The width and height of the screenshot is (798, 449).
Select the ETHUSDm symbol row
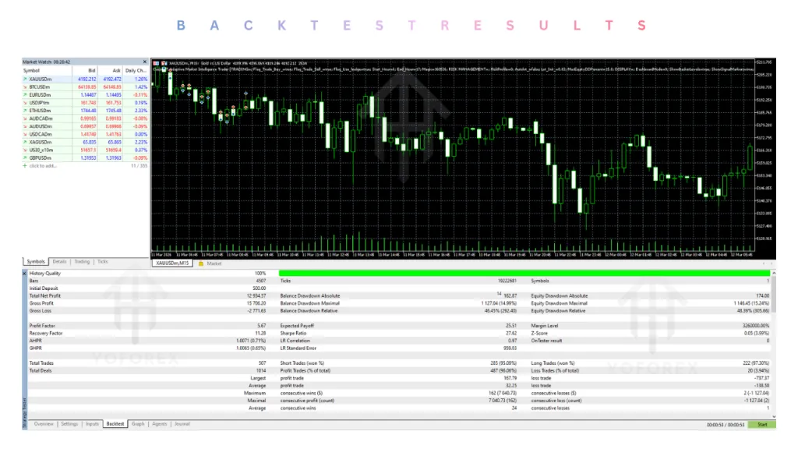[x=85, y=111]
